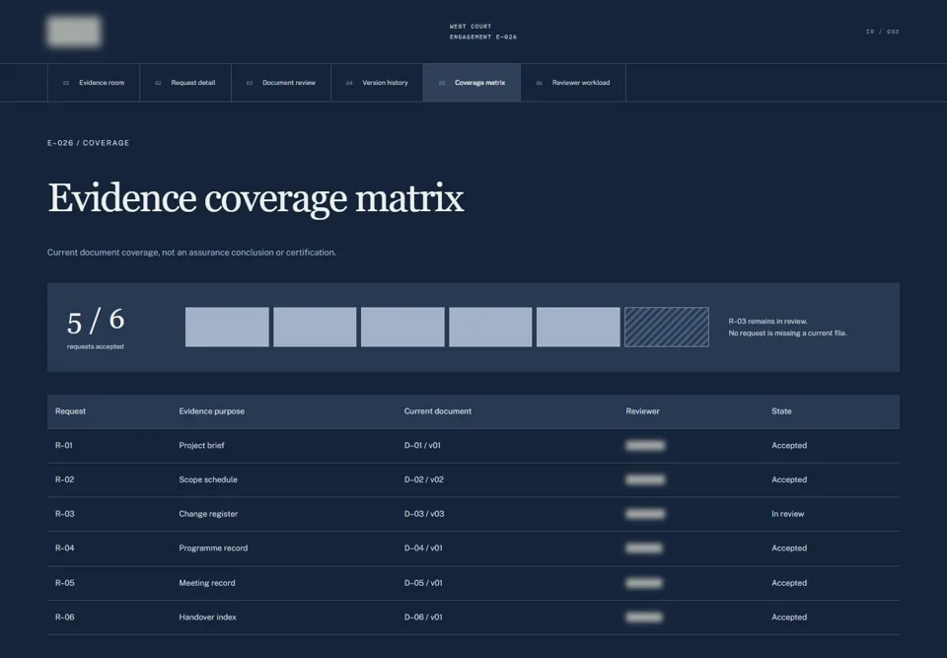The height and width of the screenshot is (658, 947).
Task: Select request R-05
Action: coord(65,583)
